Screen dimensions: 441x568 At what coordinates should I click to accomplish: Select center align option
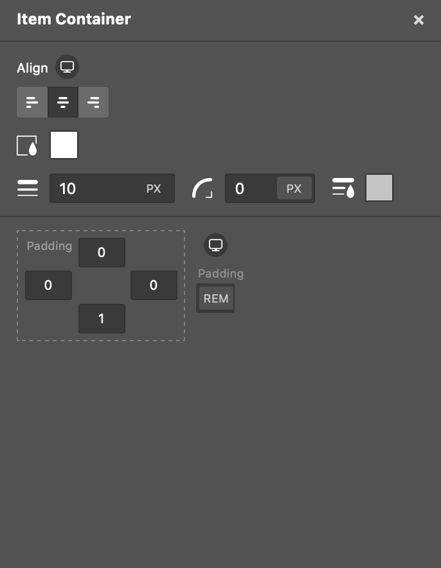pyautogui.click(x=63, y=102)
